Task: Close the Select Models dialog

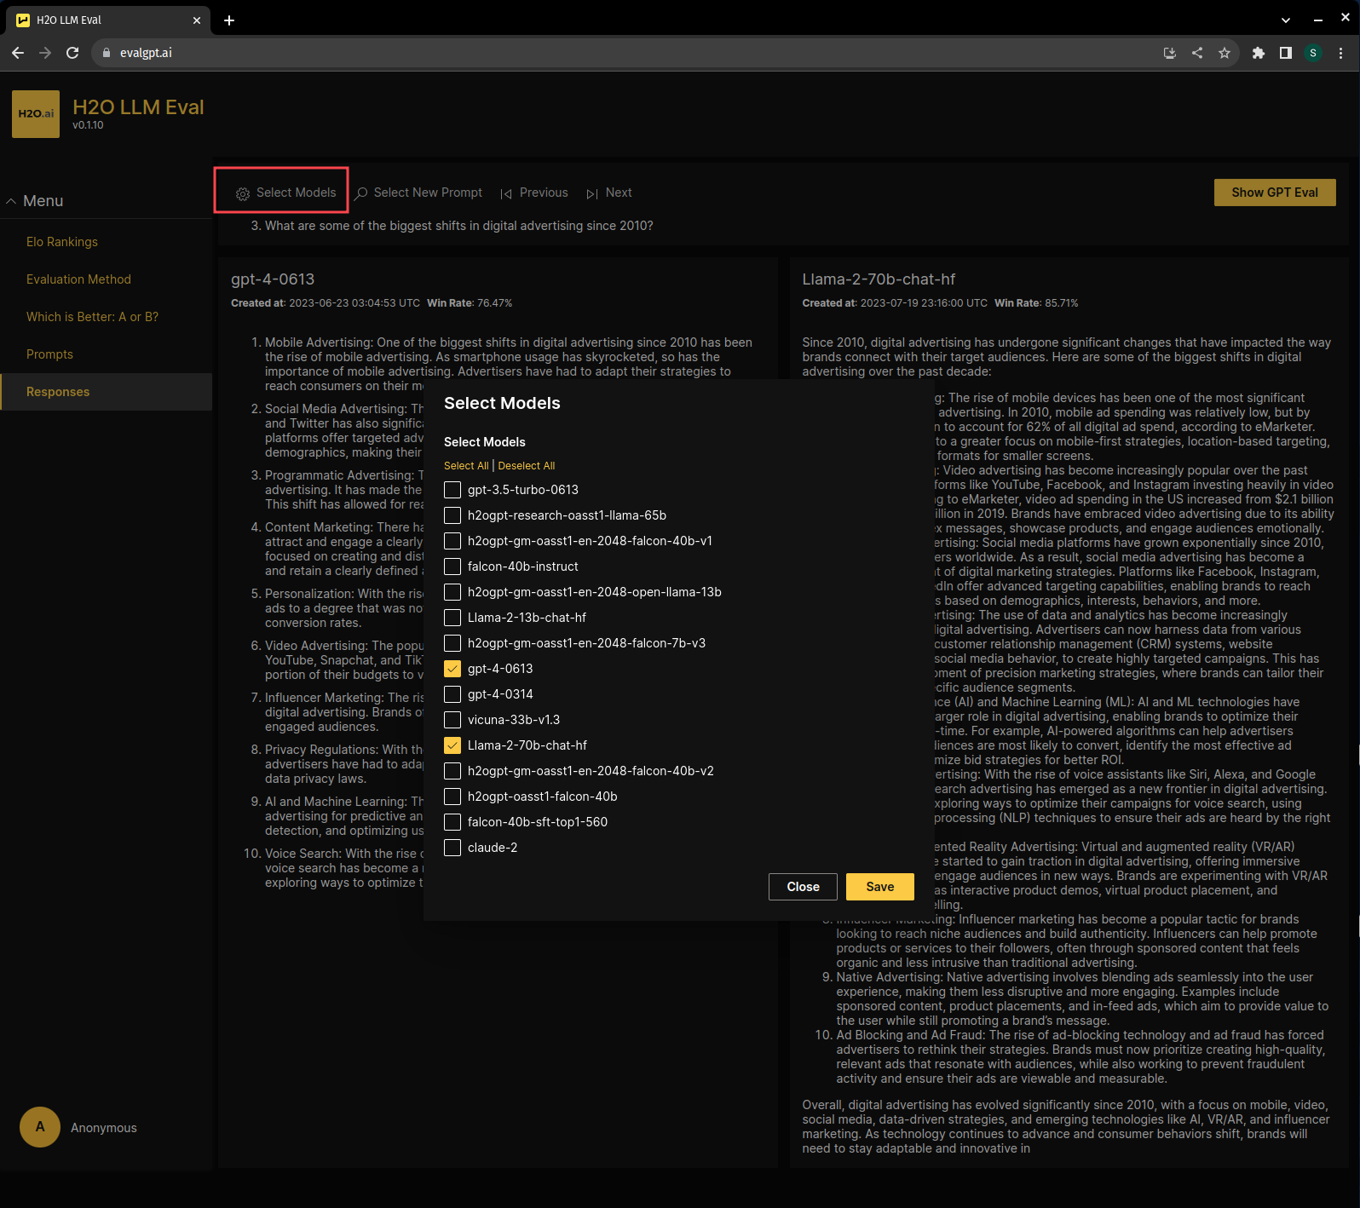Action: click(803, 887)
